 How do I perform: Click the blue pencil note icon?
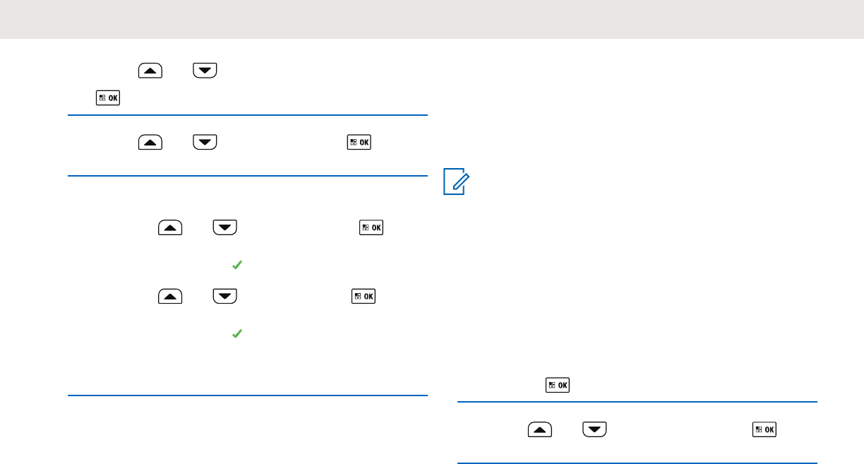[459, 182]
